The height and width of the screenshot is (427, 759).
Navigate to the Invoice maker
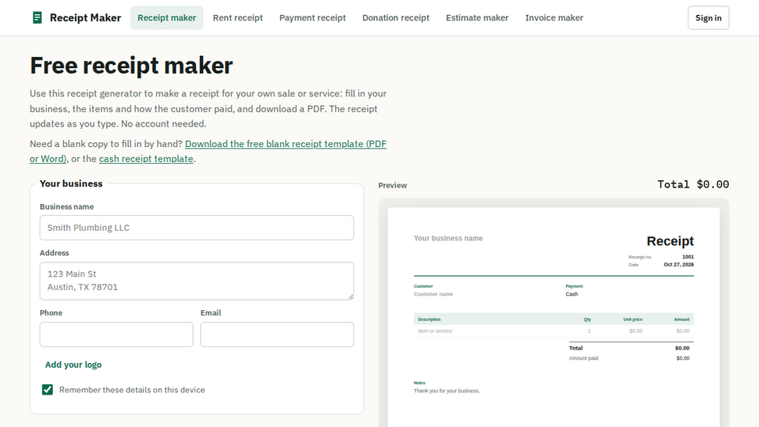(x=553, y=18)
